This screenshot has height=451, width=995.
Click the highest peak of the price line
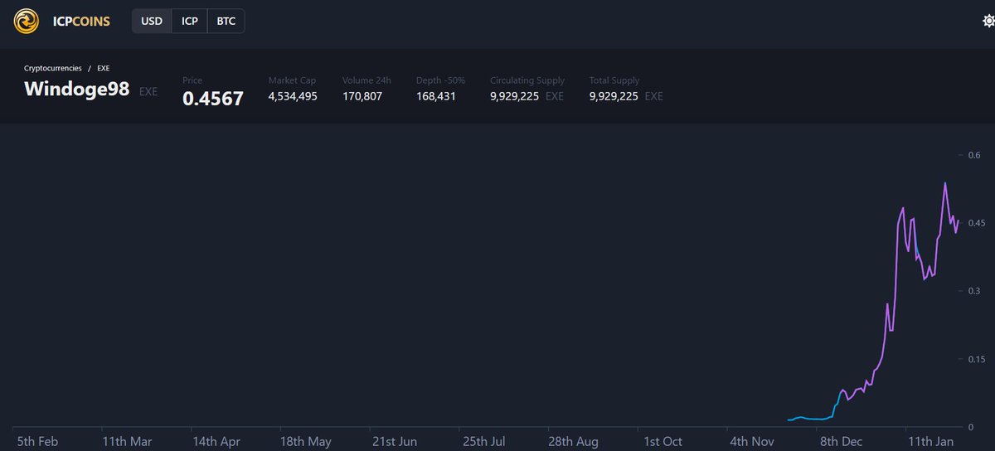pos(945,183)
